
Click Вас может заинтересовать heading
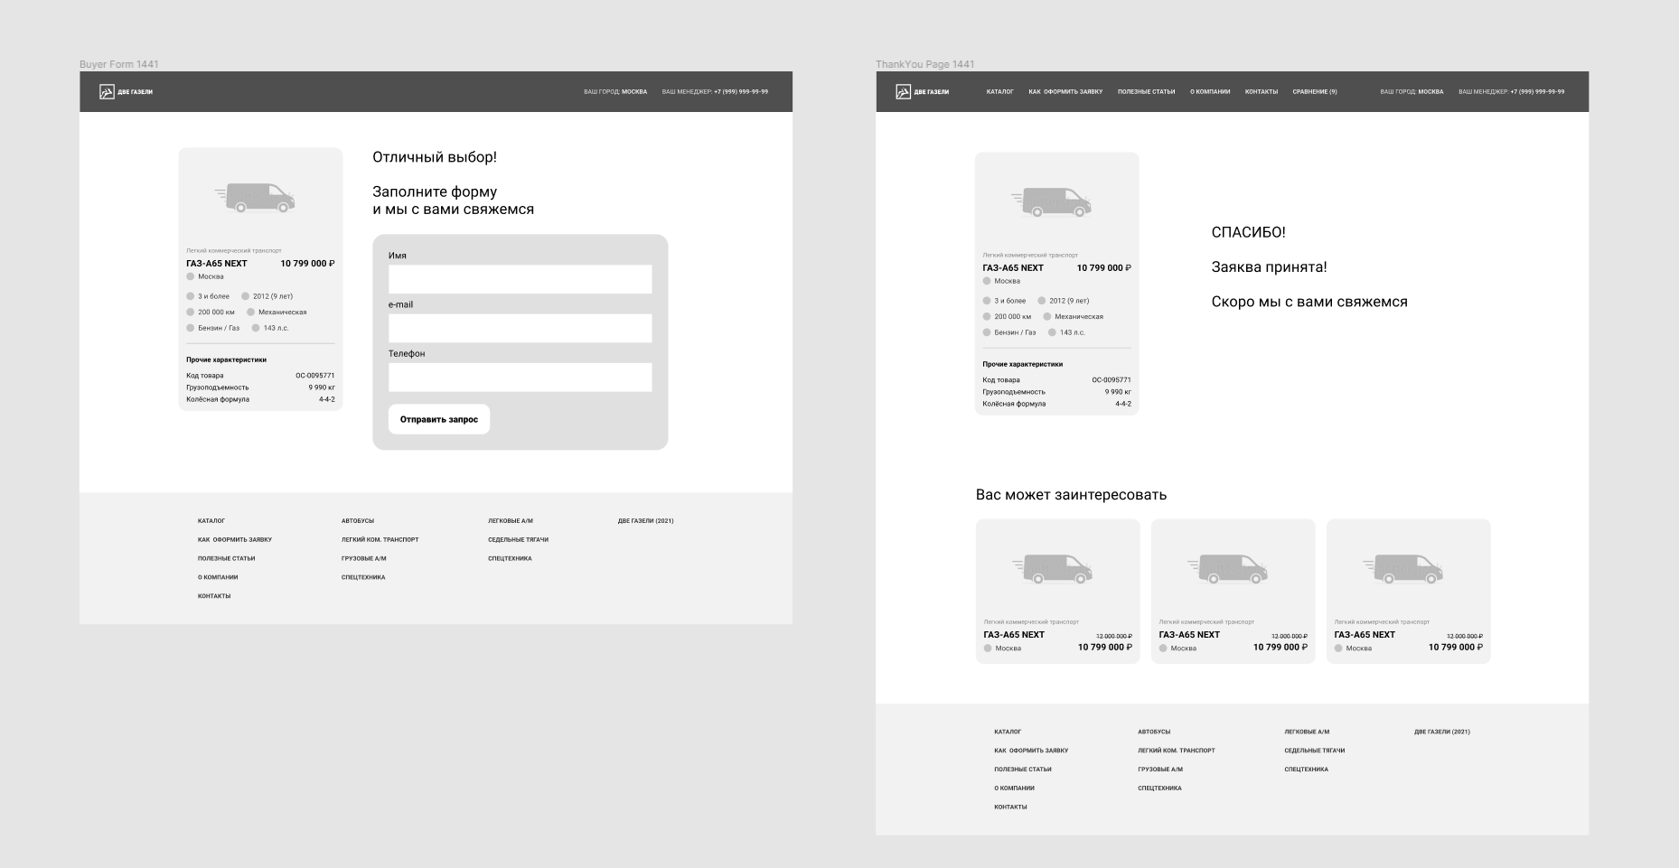click(1071, 495)
